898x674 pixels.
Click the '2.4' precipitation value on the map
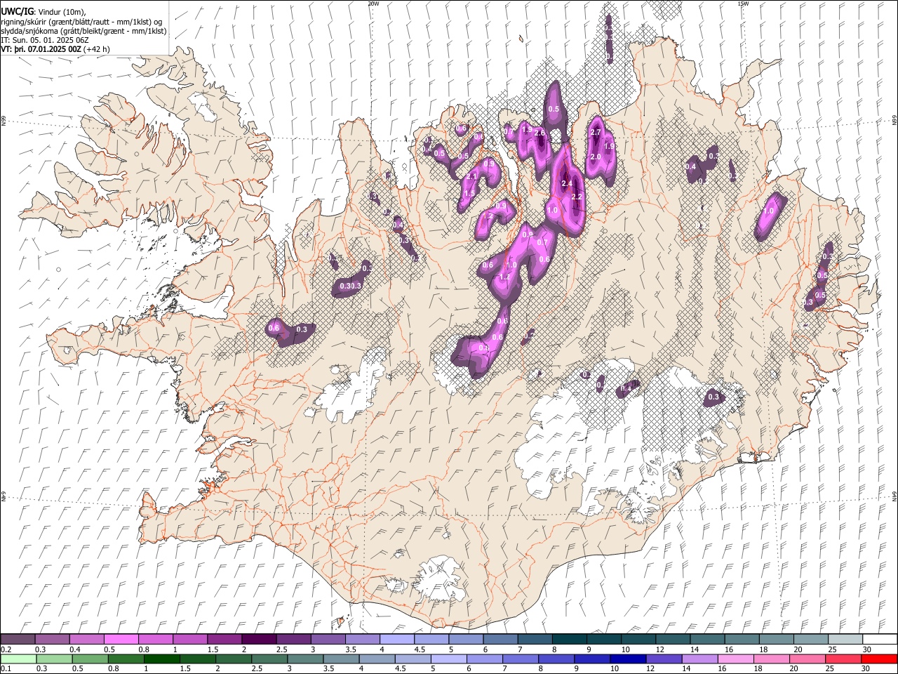(568, 184)
